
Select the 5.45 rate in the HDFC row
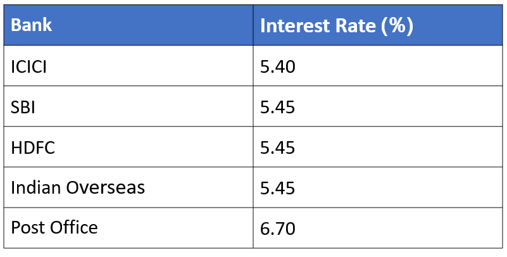click(x=277, y=147)
